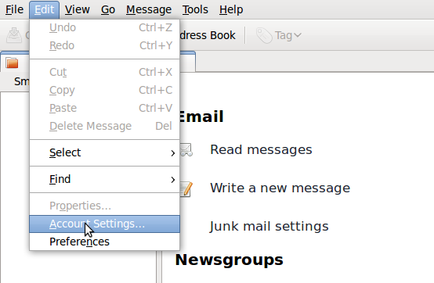This screenshot has height=283, width=434.
Task: Open the File menu
Action: pos(14,9)
